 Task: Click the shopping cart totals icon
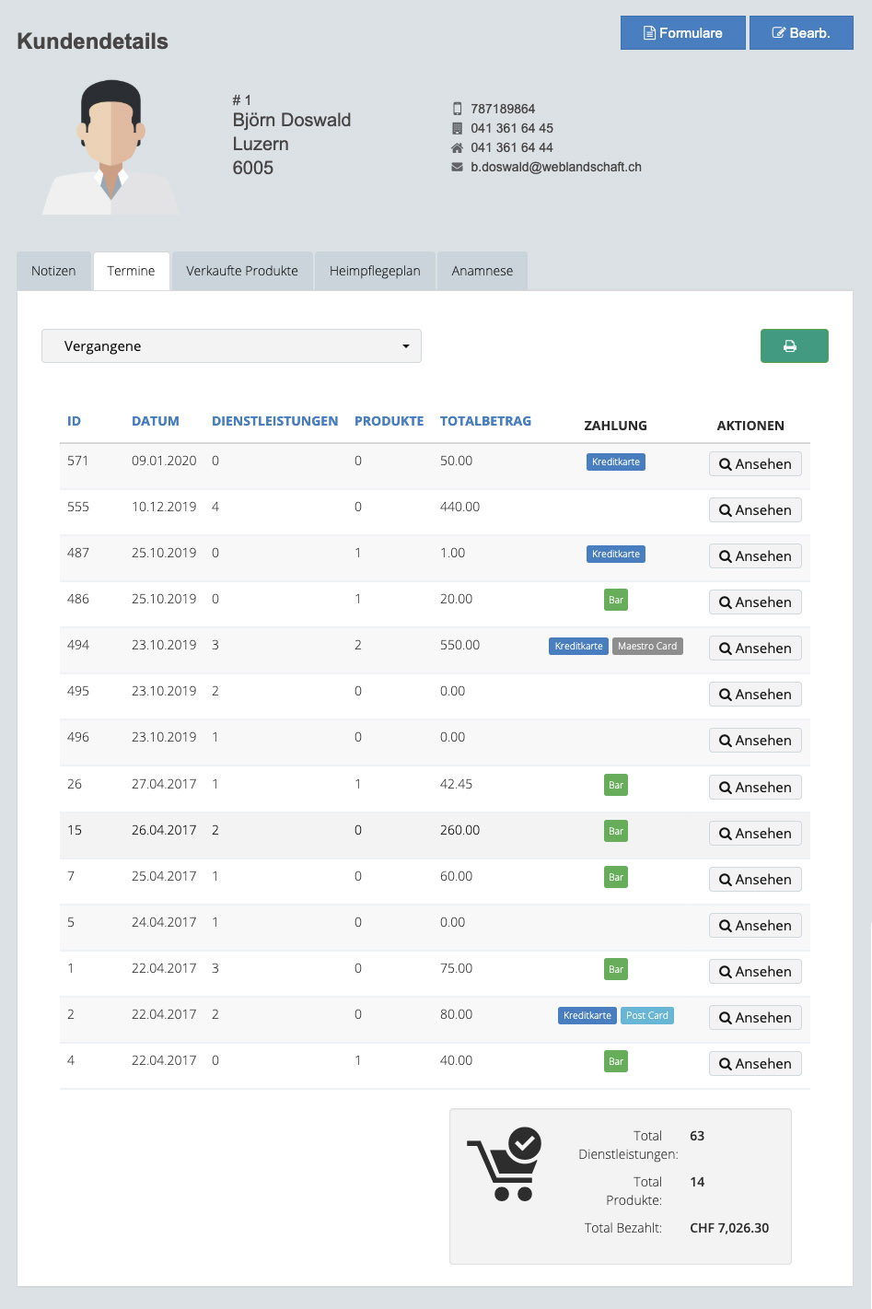click(505, 1164)
